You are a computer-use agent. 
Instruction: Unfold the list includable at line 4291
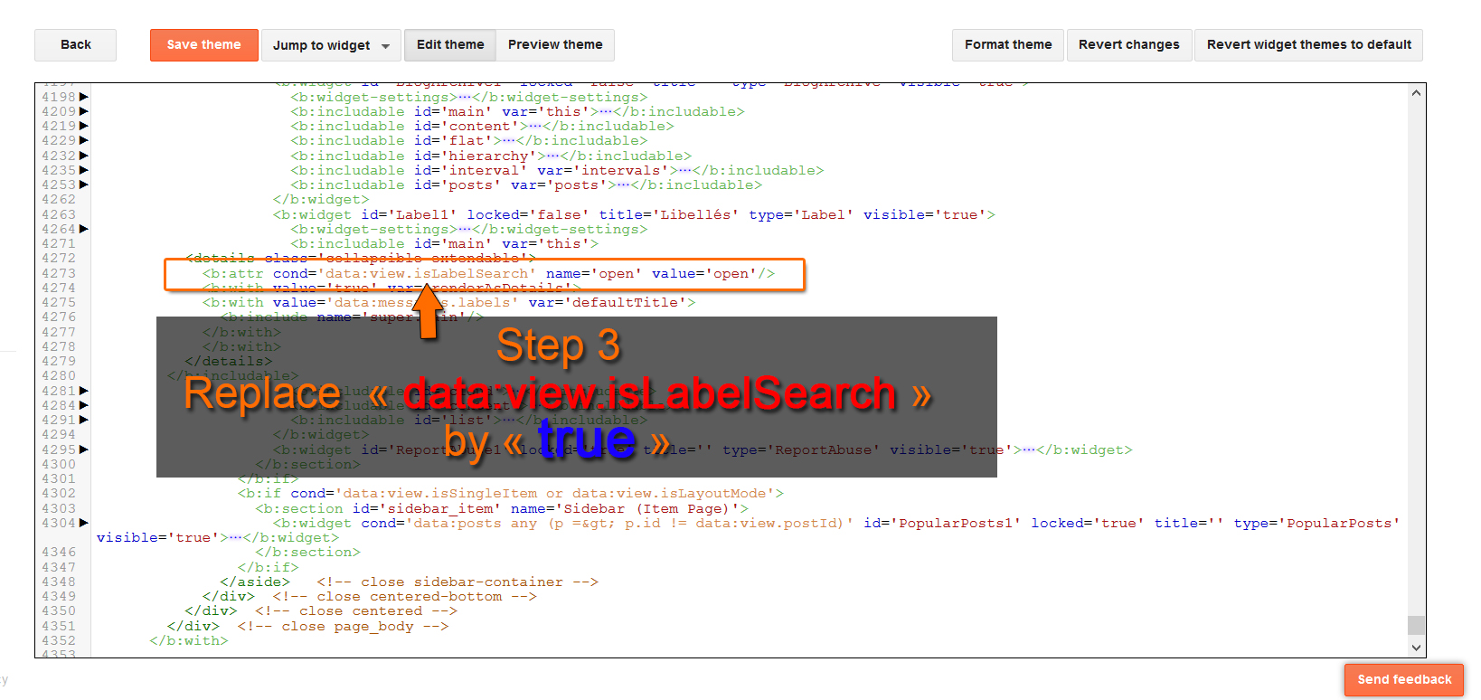84,420
